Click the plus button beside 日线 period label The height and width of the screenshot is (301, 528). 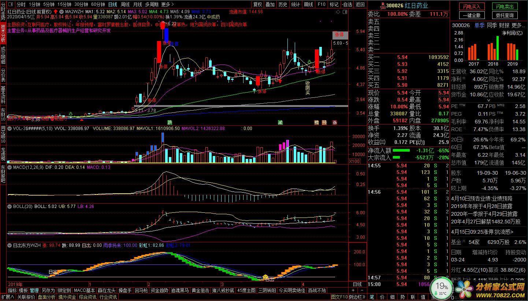354,290
